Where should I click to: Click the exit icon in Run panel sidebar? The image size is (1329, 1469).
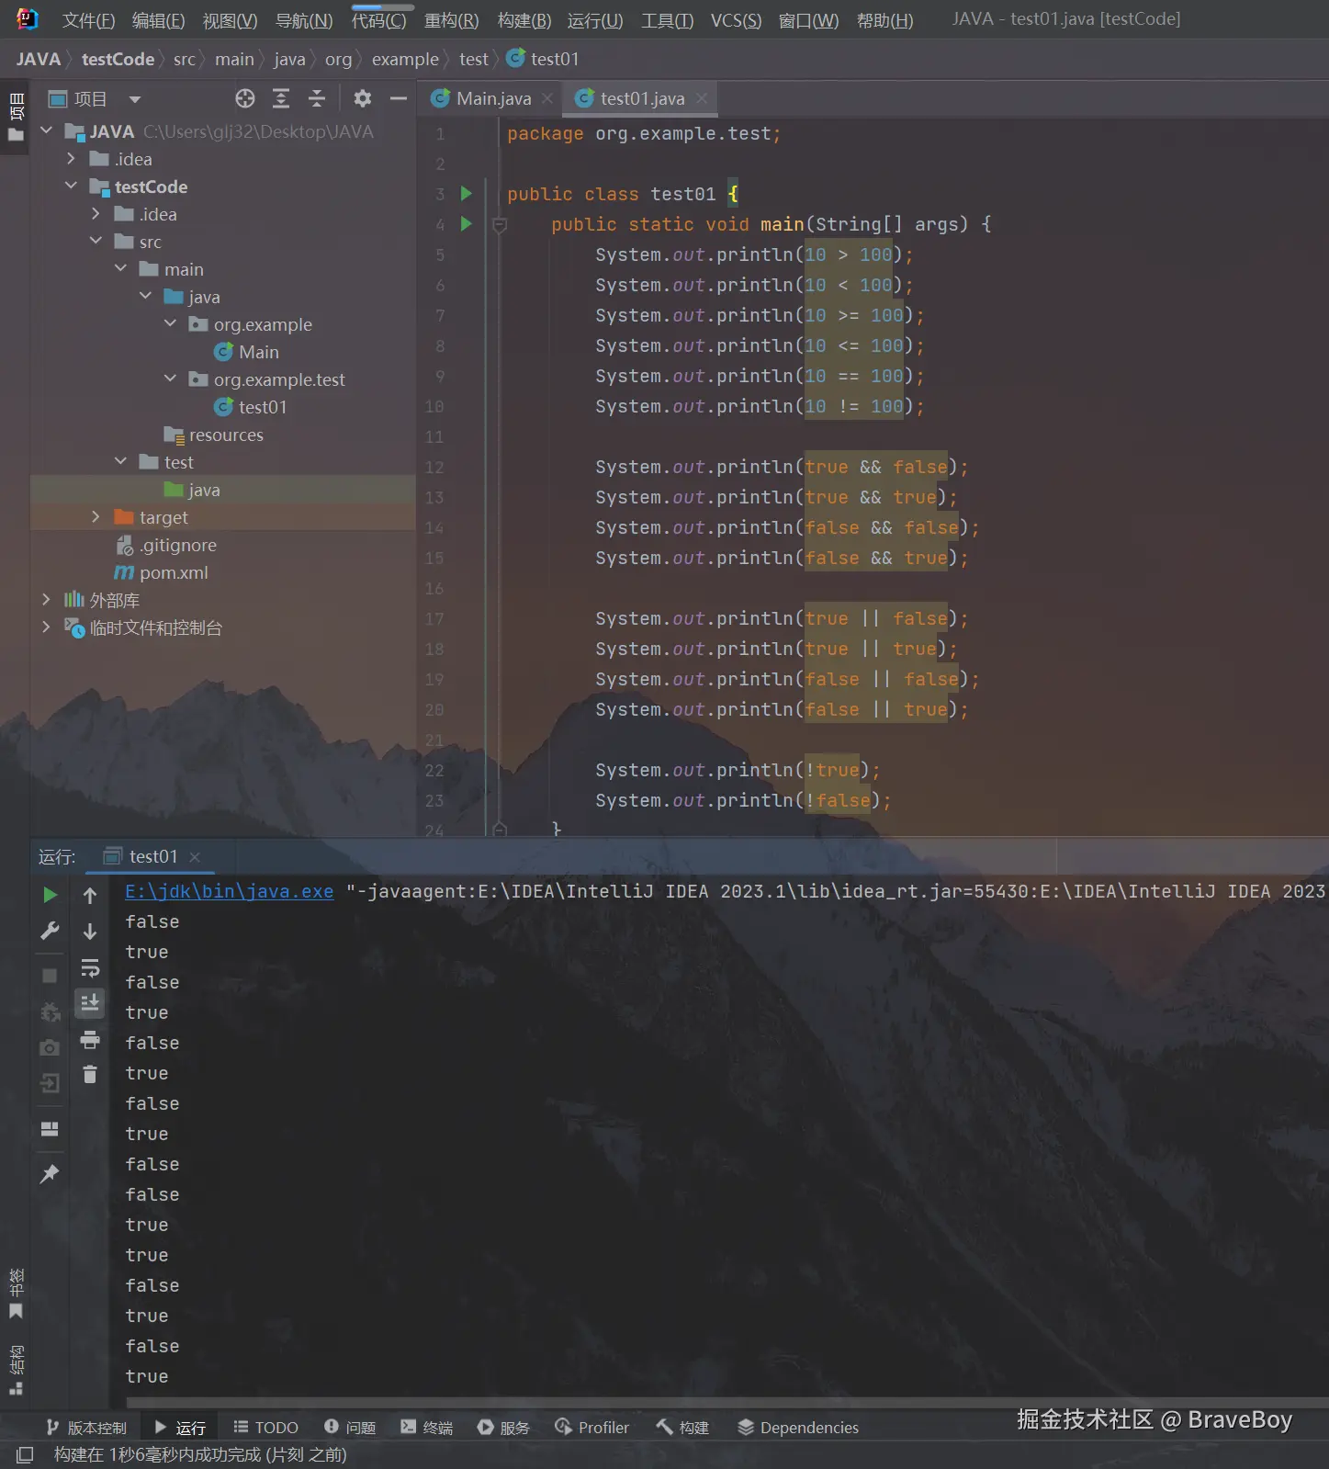[51, 1083]
